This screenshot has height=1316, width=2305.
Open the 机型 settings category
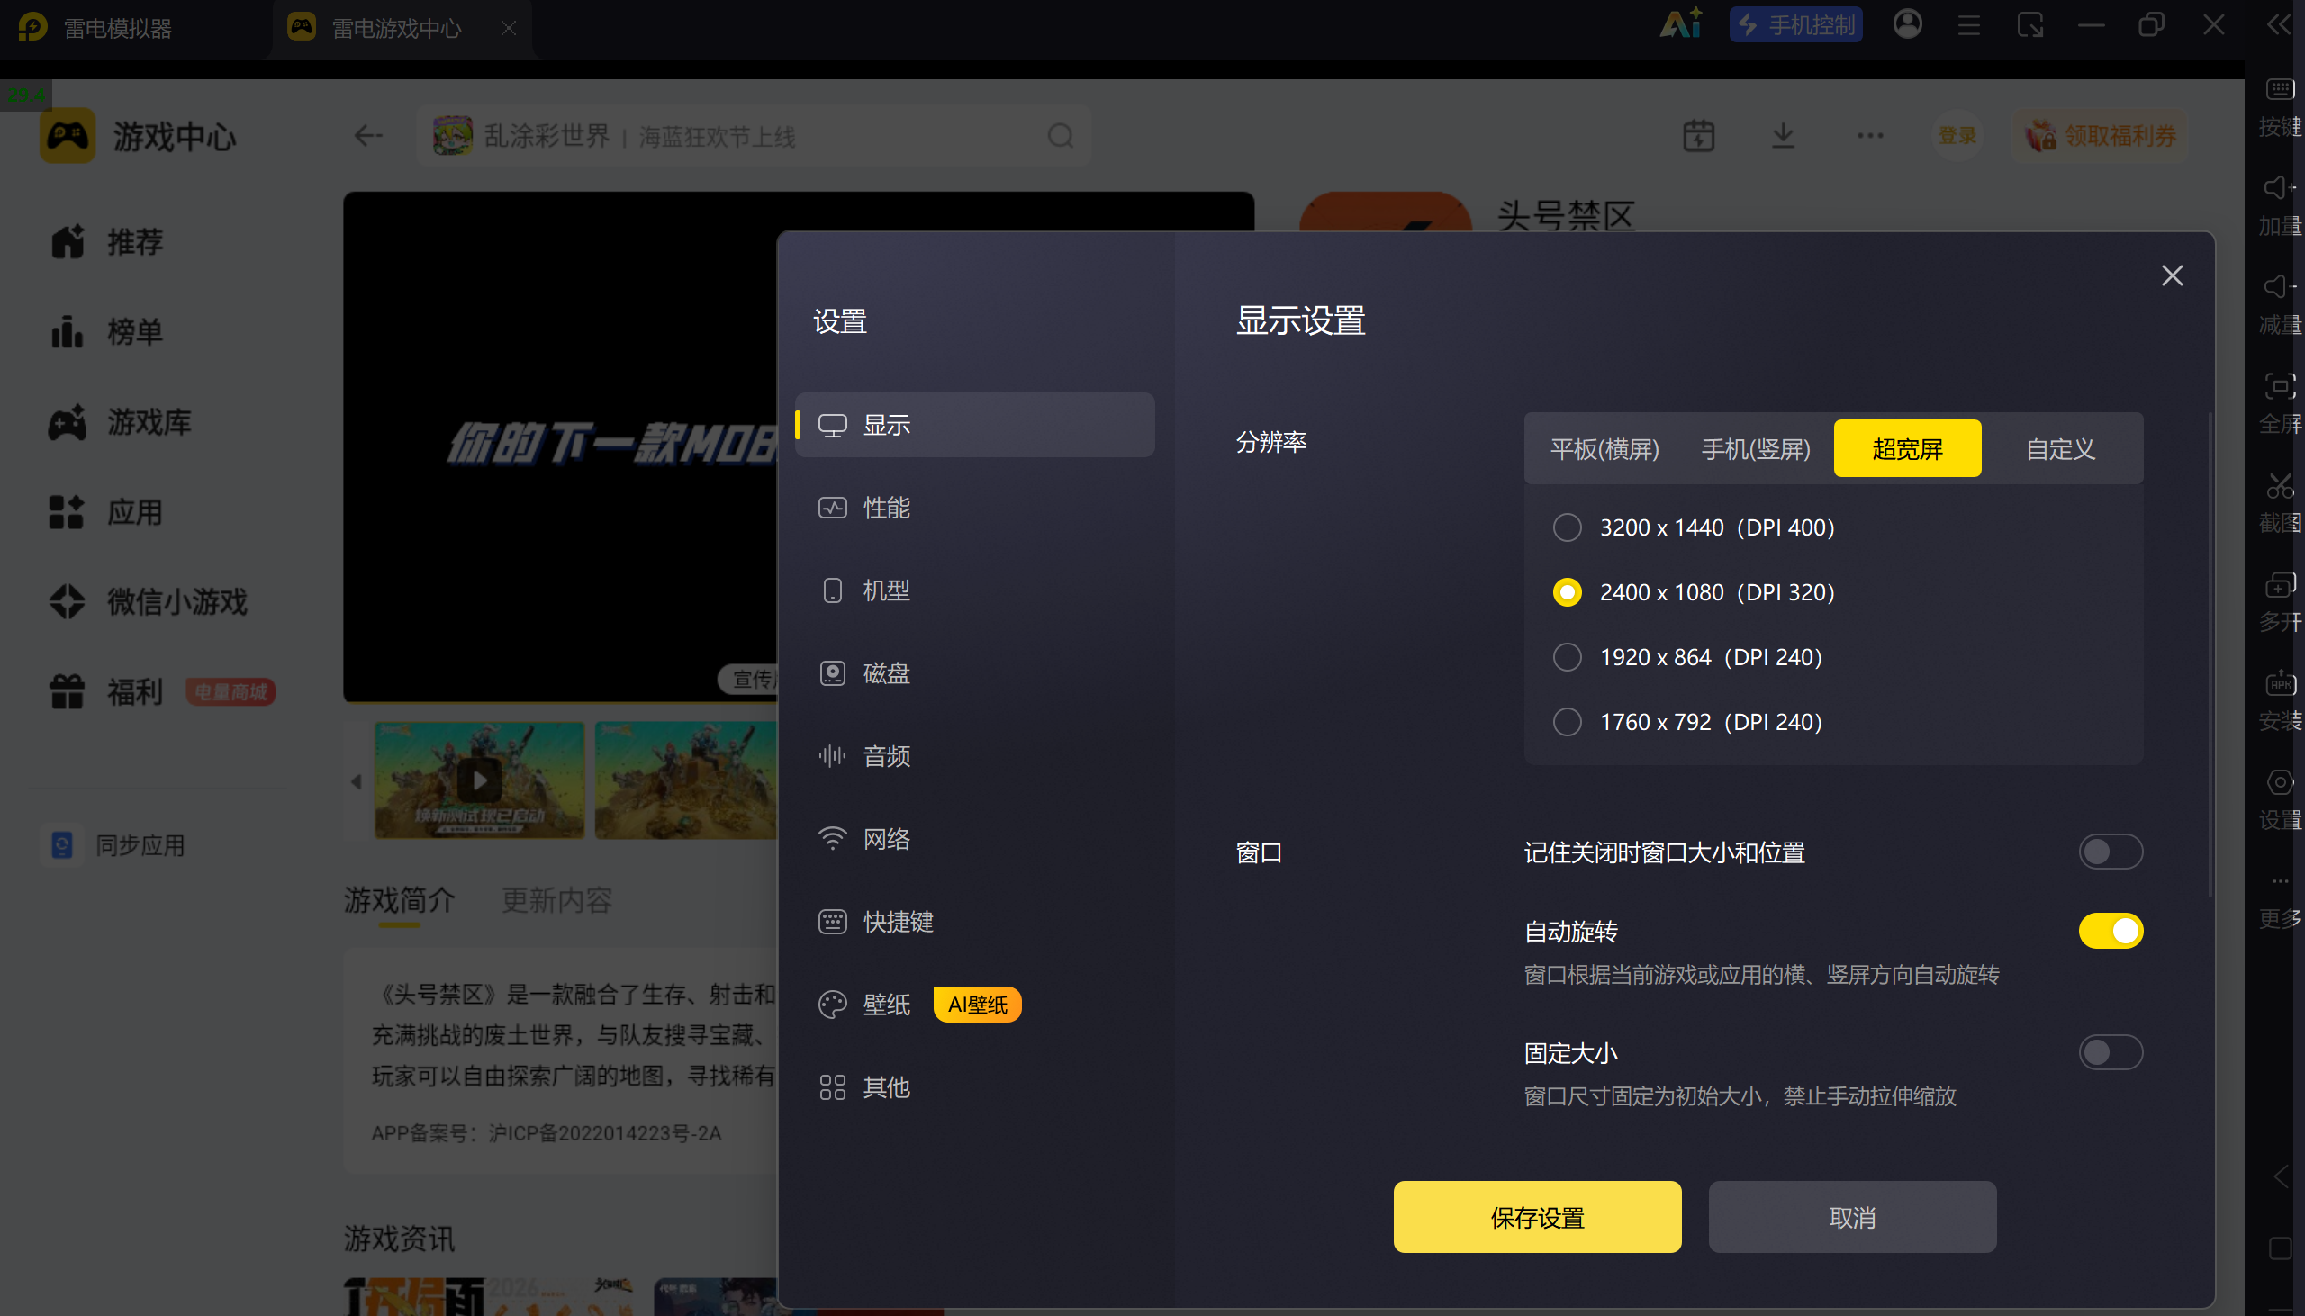974,590
